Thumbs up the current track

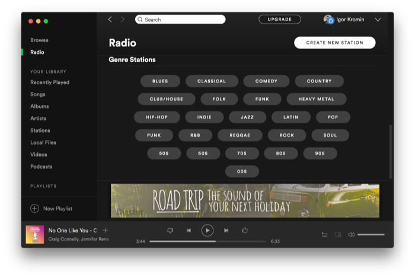(245, 230)
